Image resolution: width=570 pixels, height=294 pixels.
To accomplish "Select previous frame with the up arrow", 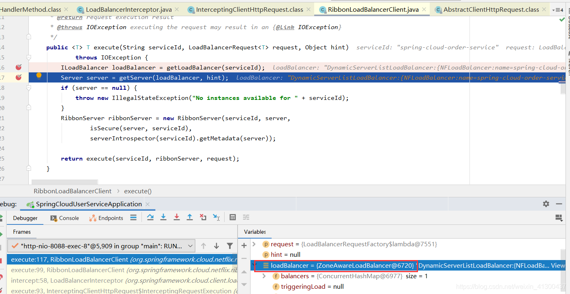I will [x=204, y=246].
